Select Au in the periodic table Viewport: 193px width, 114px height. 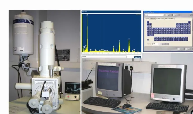coord(172,33)
